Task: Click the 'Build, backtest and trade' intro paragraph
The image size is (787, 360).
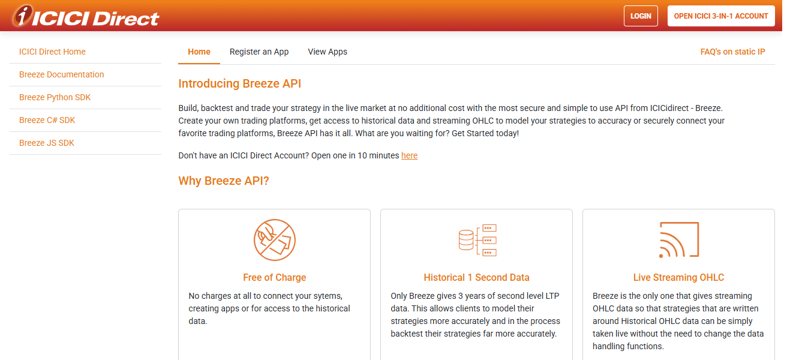Action: pos(452,121)
